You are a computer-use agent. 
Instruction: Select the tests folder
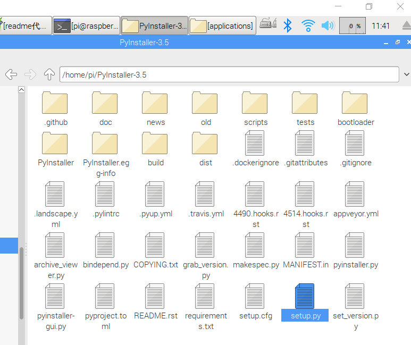(305, 108)
